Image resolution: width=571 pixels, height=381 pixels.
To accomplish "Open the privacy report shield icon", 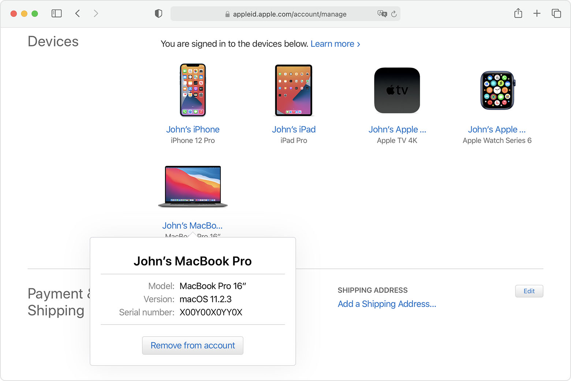I will pyautogui.click(x=158, y=14).
